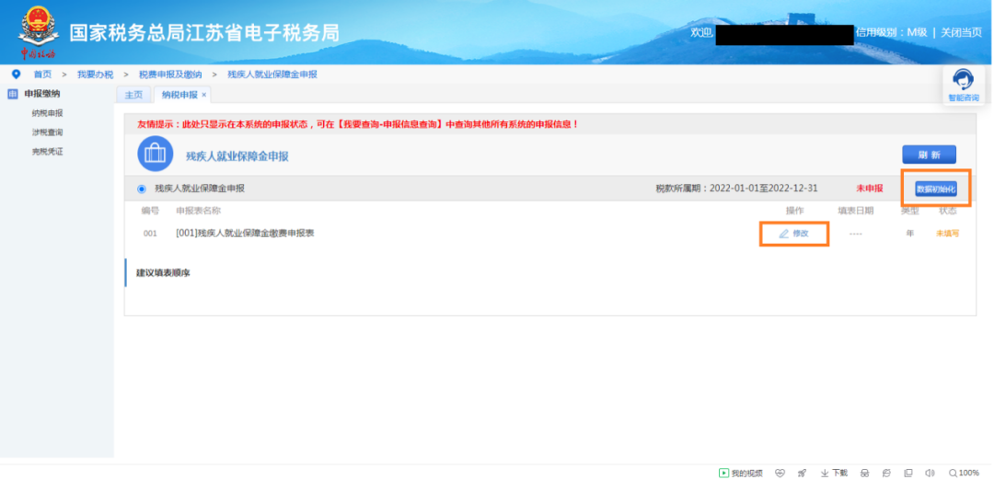This screenshot has width=994, height=480.
Task: Open 我的视频 in browser status bar
Action: [x=739, y=473]
